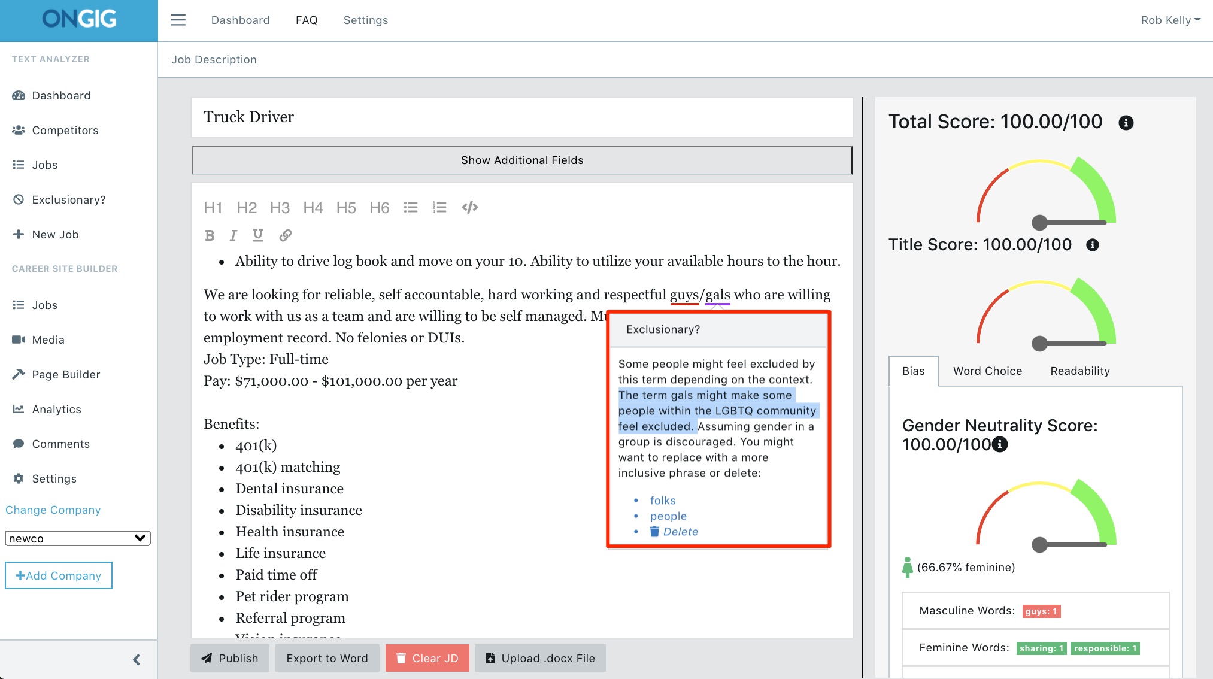Insert bulleted list in editor
Viewport: 1213px width, 679px height.
(x=411, y=207)
